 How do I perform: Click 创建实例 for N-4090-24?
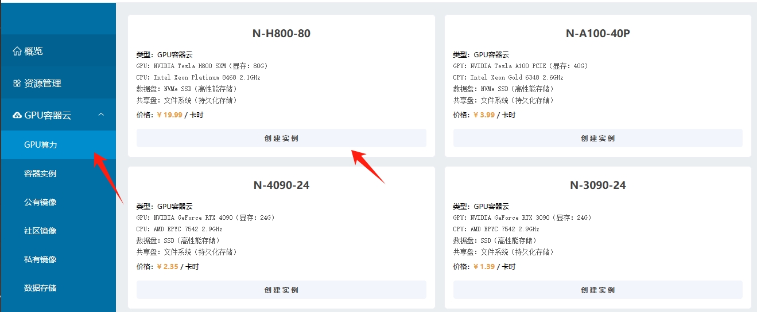(281, 290)
